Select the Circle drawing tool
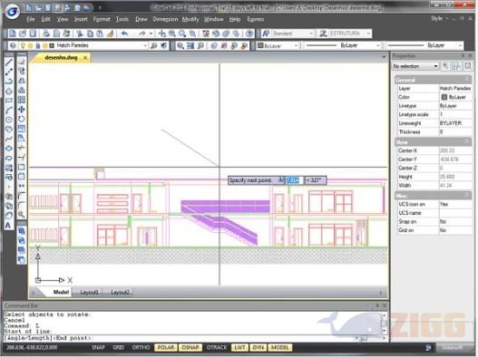Viewport: 478px width, 357px height. pos(8,120)
